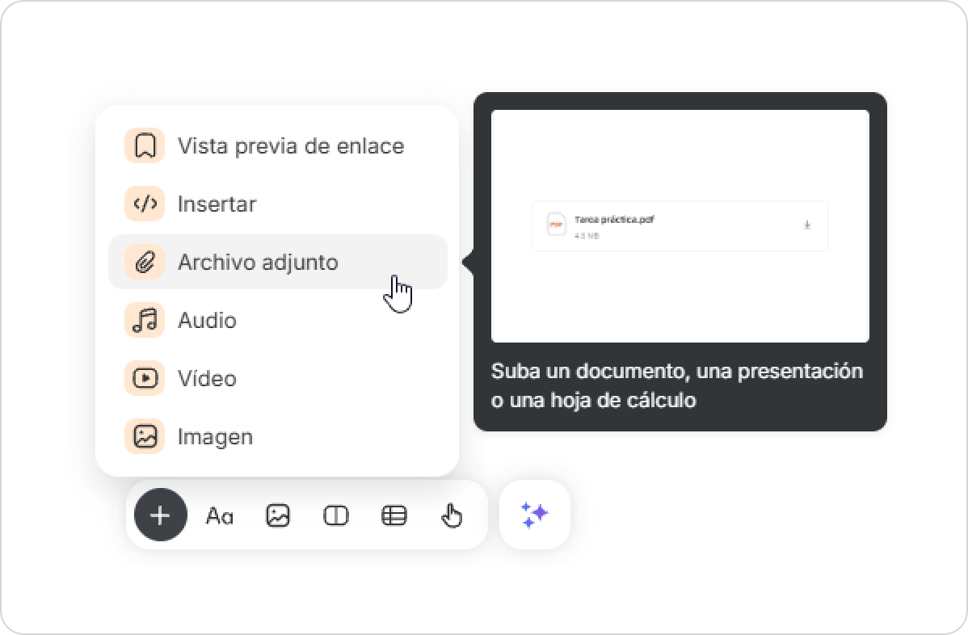
Task: Choose the "Audio" menu entry
Action: (x=207, y=321)
